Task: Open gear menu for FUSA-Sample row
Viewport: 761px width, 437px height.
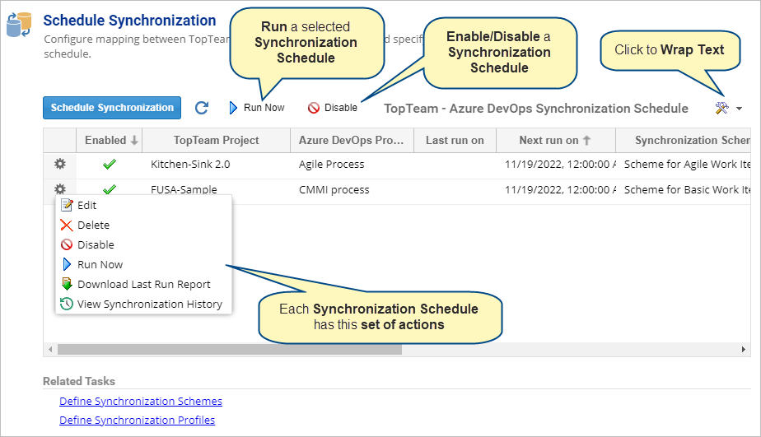Action: coord(59,188)
